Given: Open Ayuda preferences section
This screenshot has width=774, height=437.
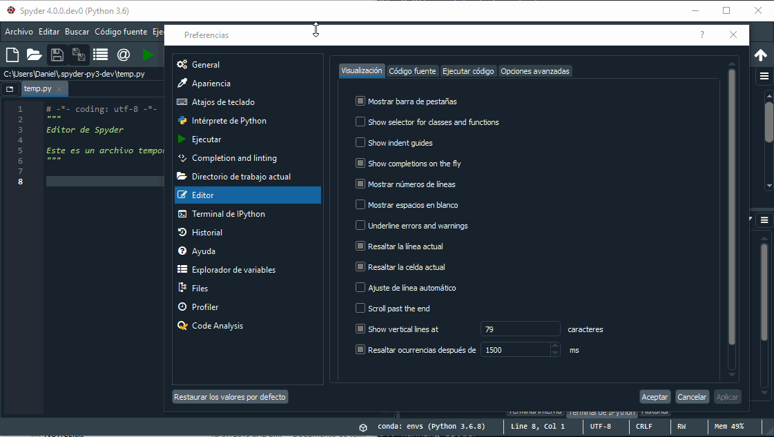Looking at the screenshot, I should tap(248, 251).
